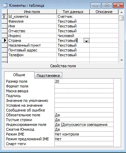Click the Подпись property field
The height and width of the screenshot is (153, 126).
[x=84, y=96]
